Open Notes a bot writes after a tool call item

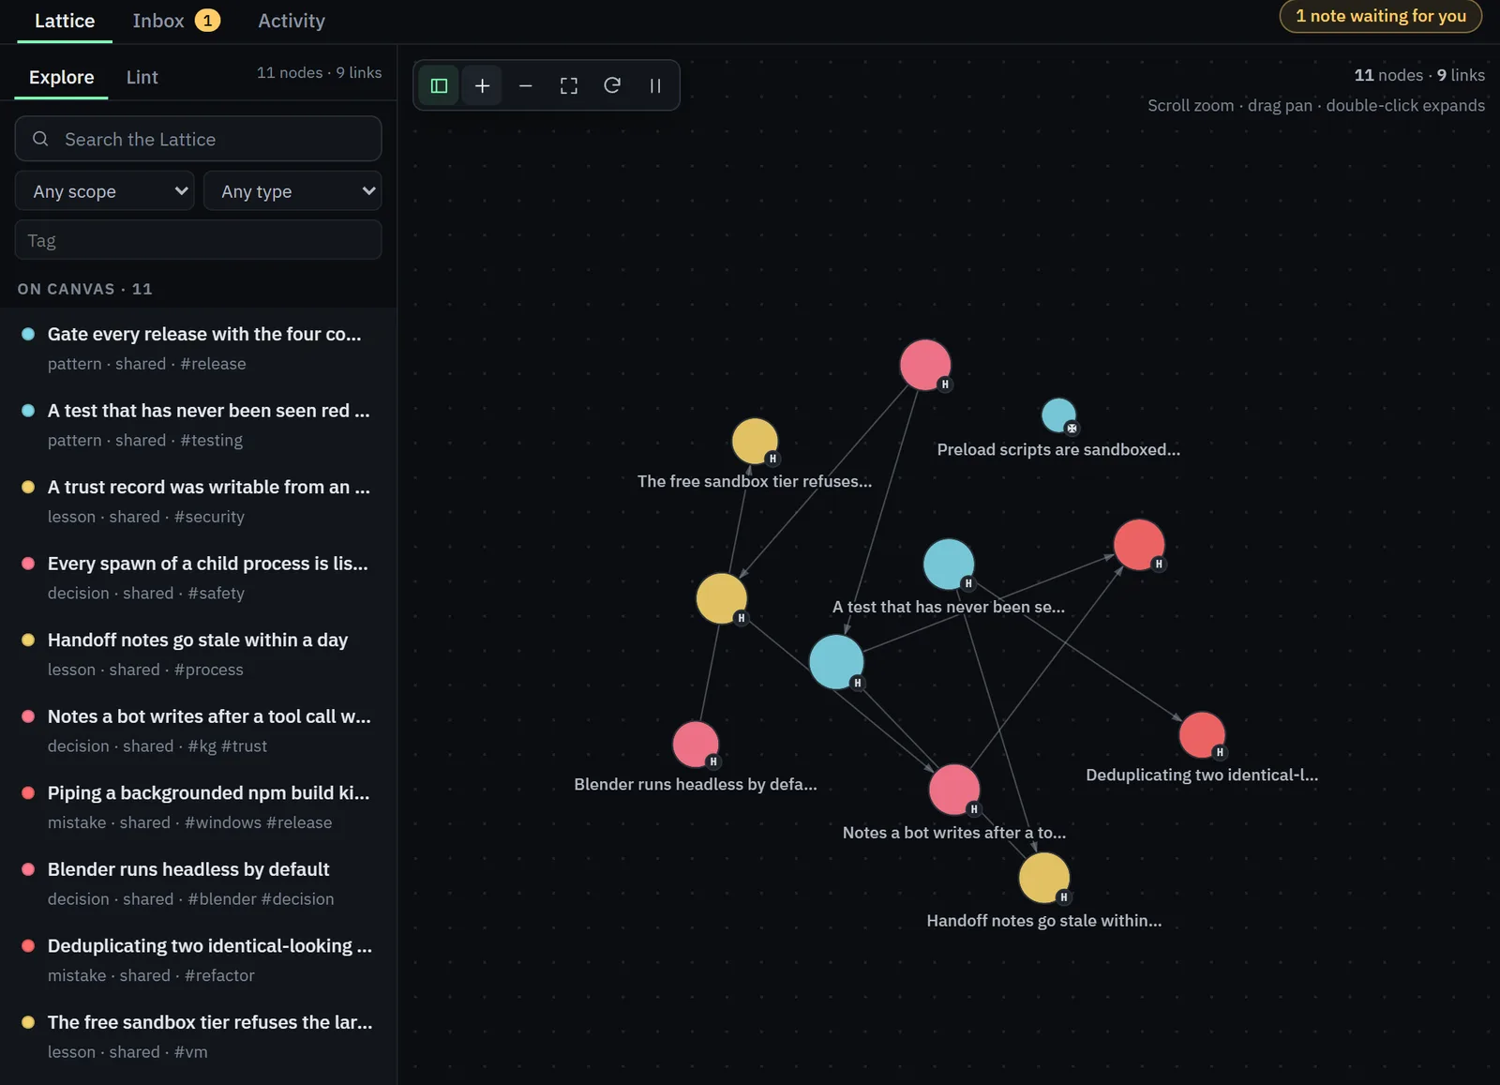(x=198, y=731)
